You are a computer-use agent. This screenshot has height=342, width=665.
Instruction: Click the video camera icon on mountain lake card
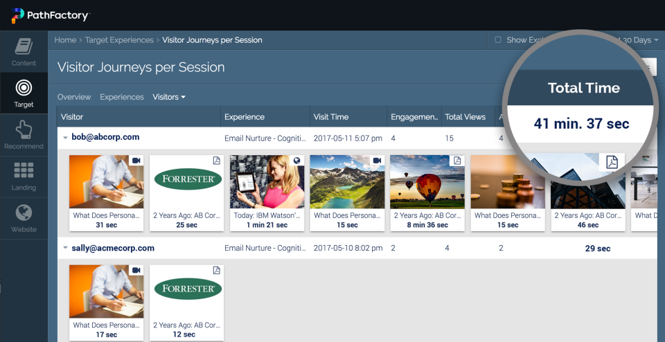pyautogui.click(x=377, y=161)
